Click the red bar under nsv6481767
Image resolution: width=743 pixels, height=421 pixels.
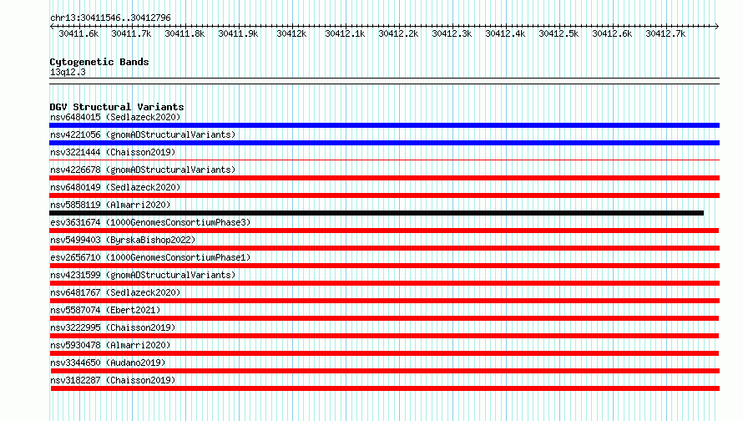click(x=384, y=301)
